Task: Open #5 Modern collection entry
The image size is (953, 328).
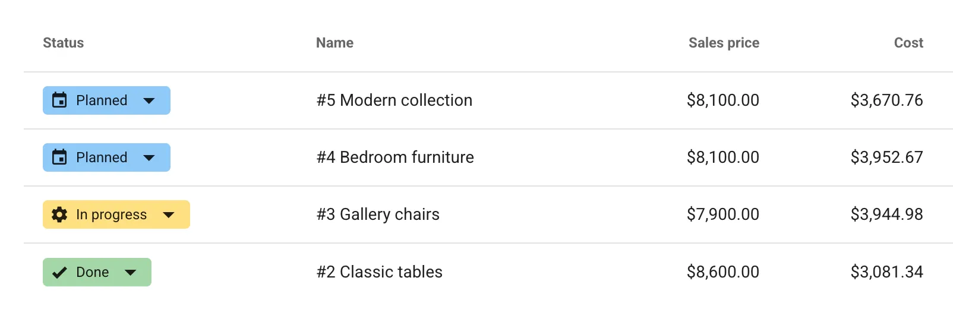Action: (x=395, y=100)
